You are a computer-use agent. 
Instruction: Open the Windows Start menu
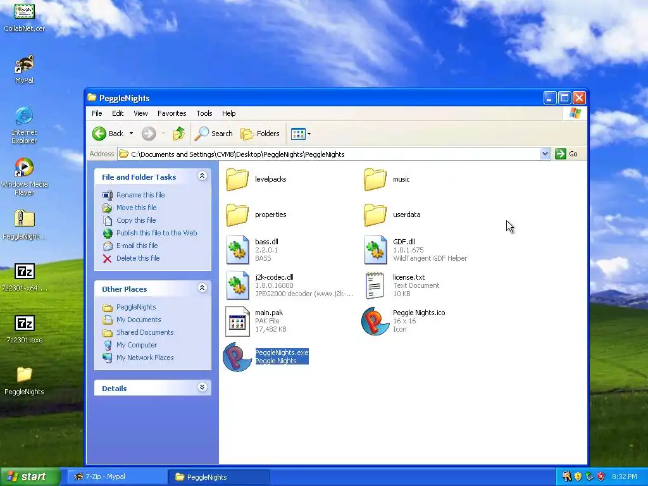(30, 477)
